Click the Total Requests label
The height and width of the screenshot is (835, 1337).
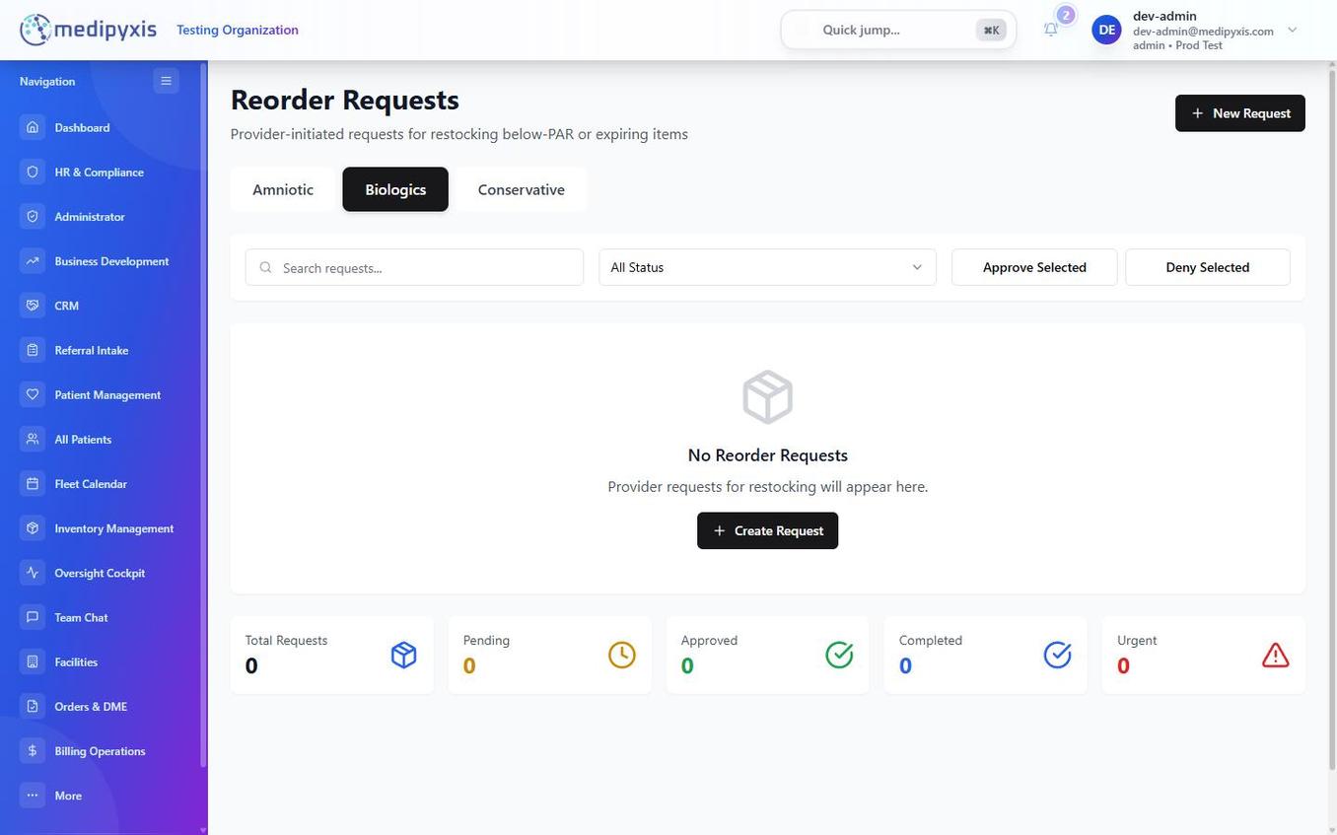click(x=286, y=640)
